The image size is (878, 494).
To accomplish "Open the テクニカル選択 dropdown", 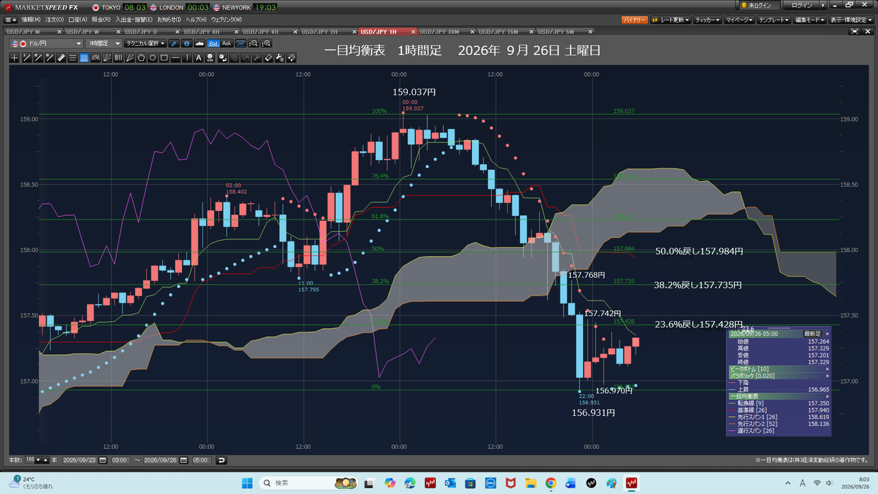I will pyautogui.click(x=145, y=43).
